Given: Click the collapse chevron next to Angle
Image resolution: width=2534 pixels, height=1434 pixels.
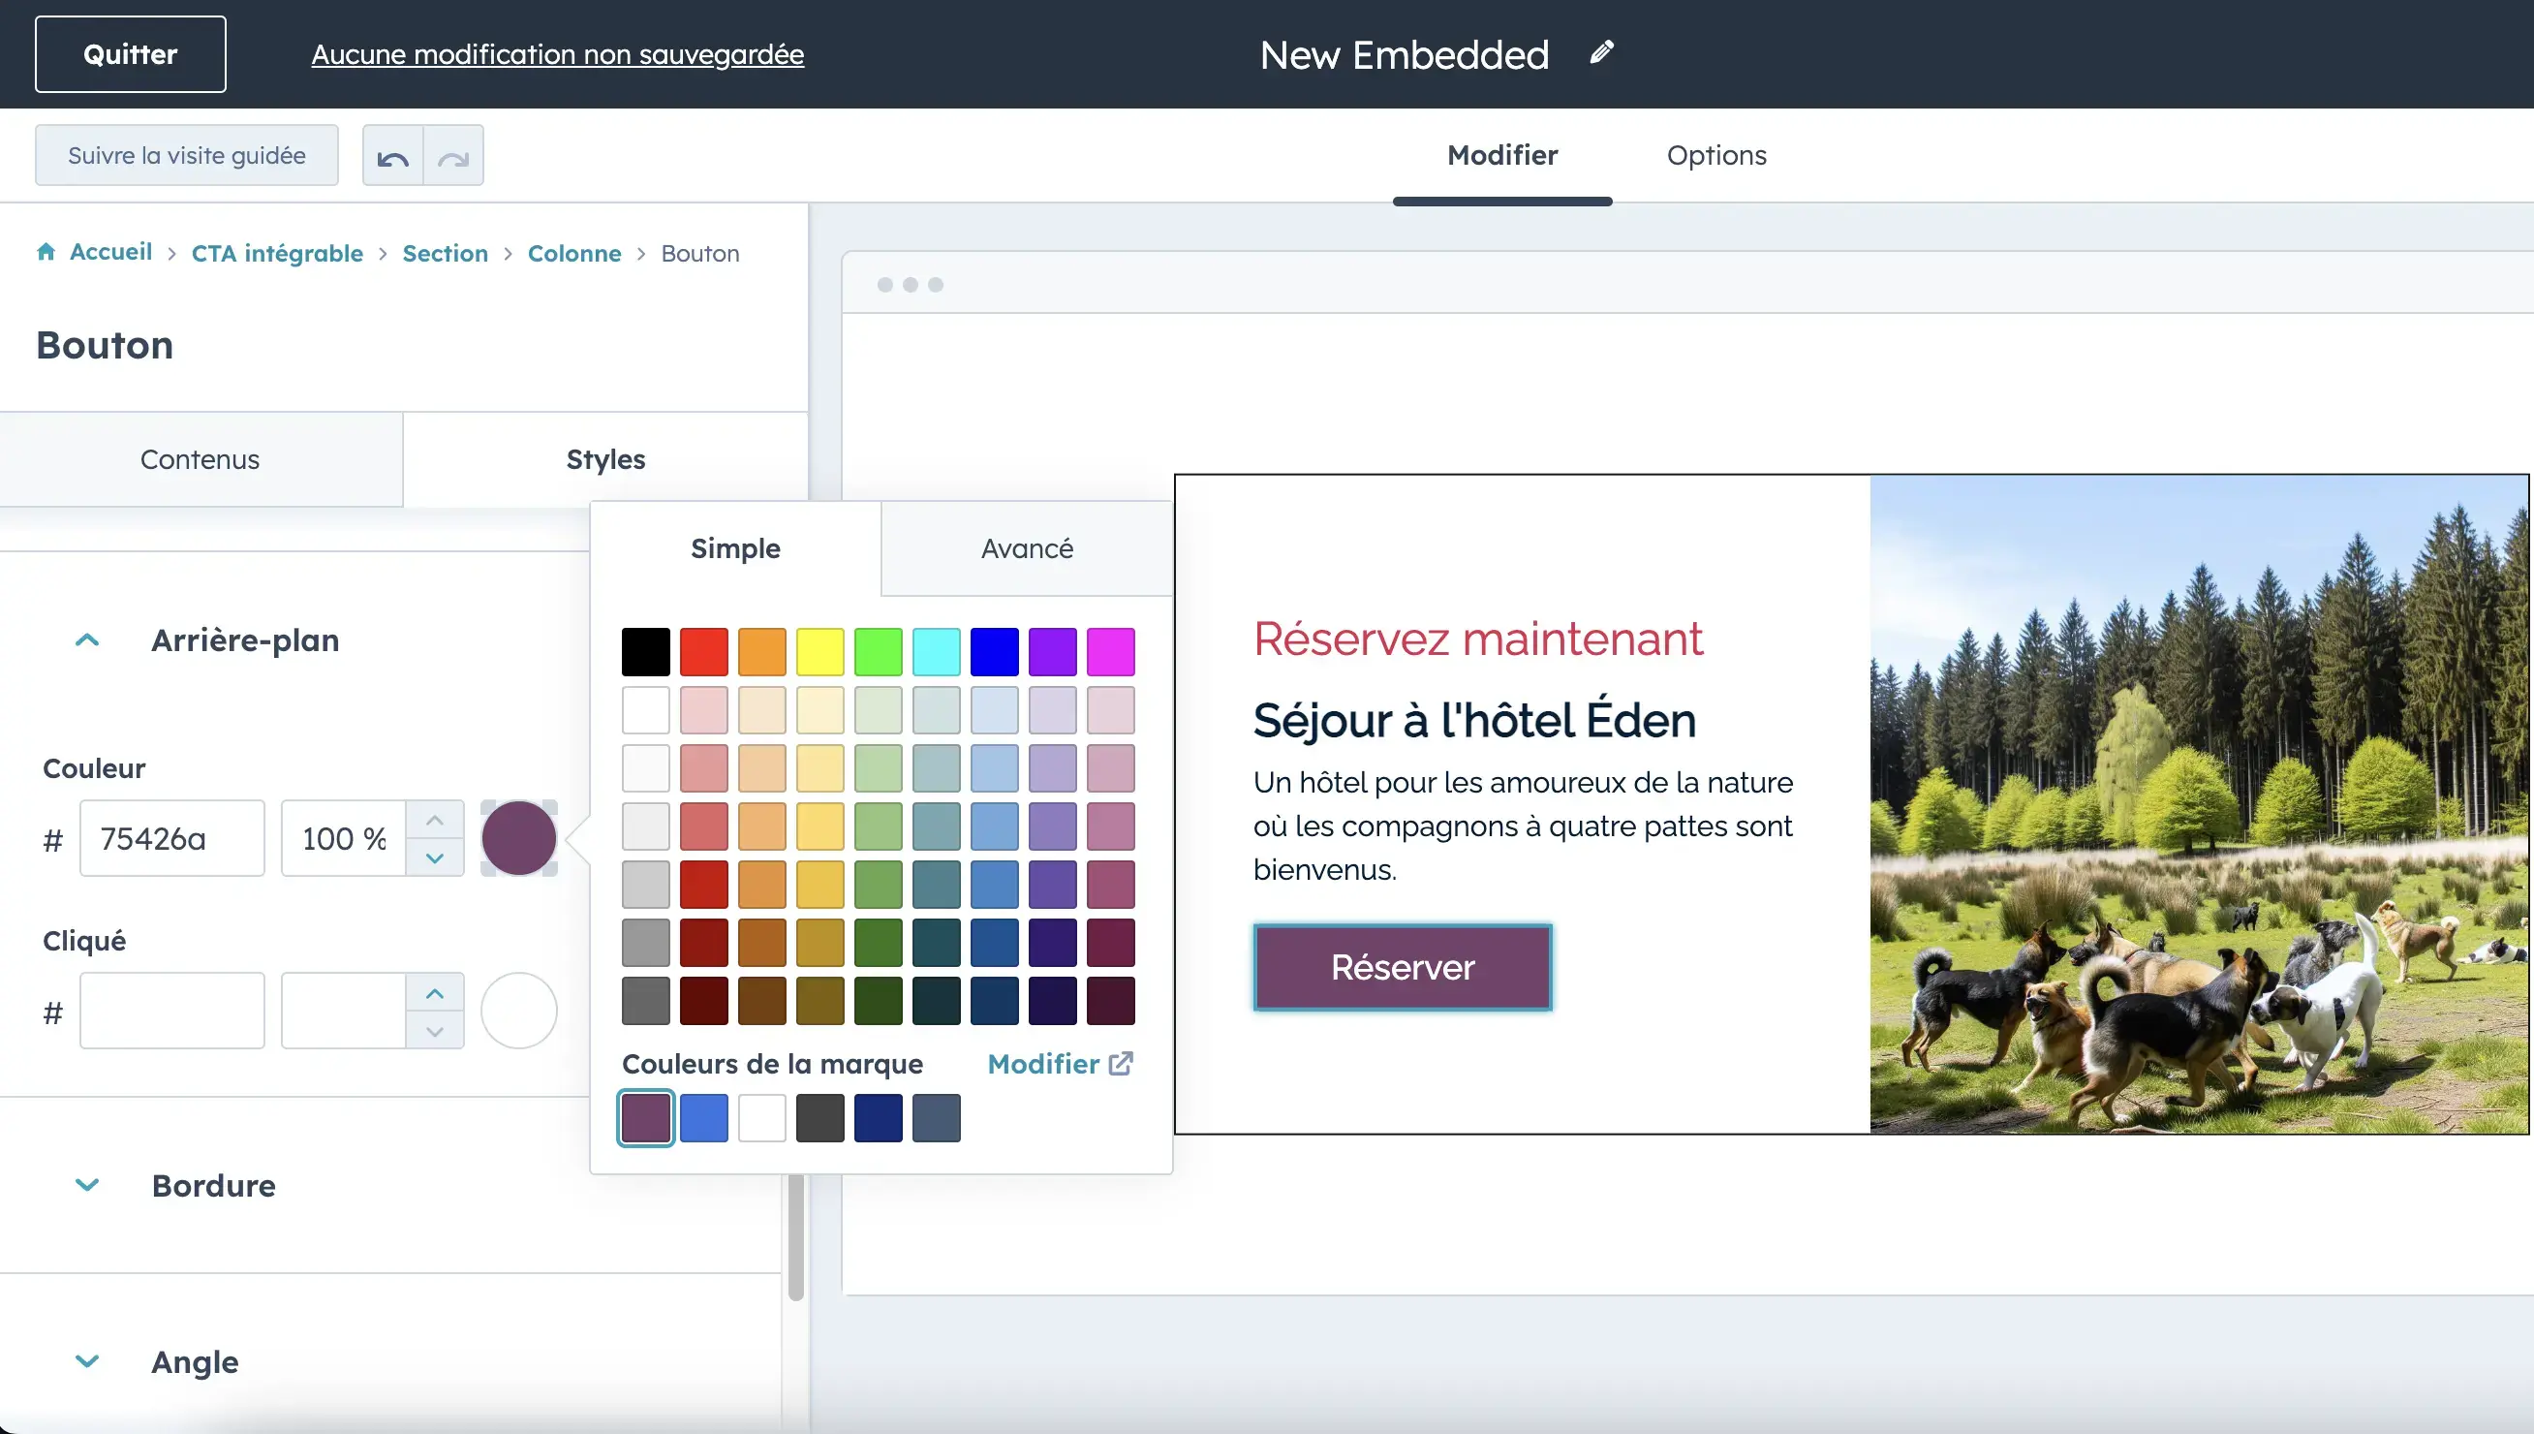Looking at the screenshot, I should click(x=87, y=1361).
